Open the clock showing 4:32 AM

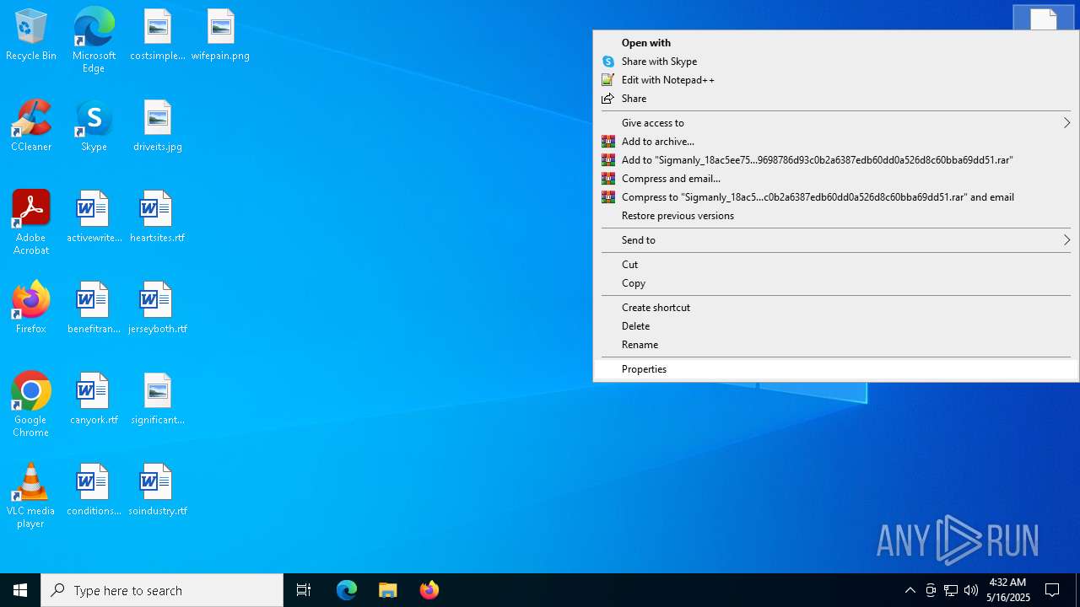[x=1007, y=590]
